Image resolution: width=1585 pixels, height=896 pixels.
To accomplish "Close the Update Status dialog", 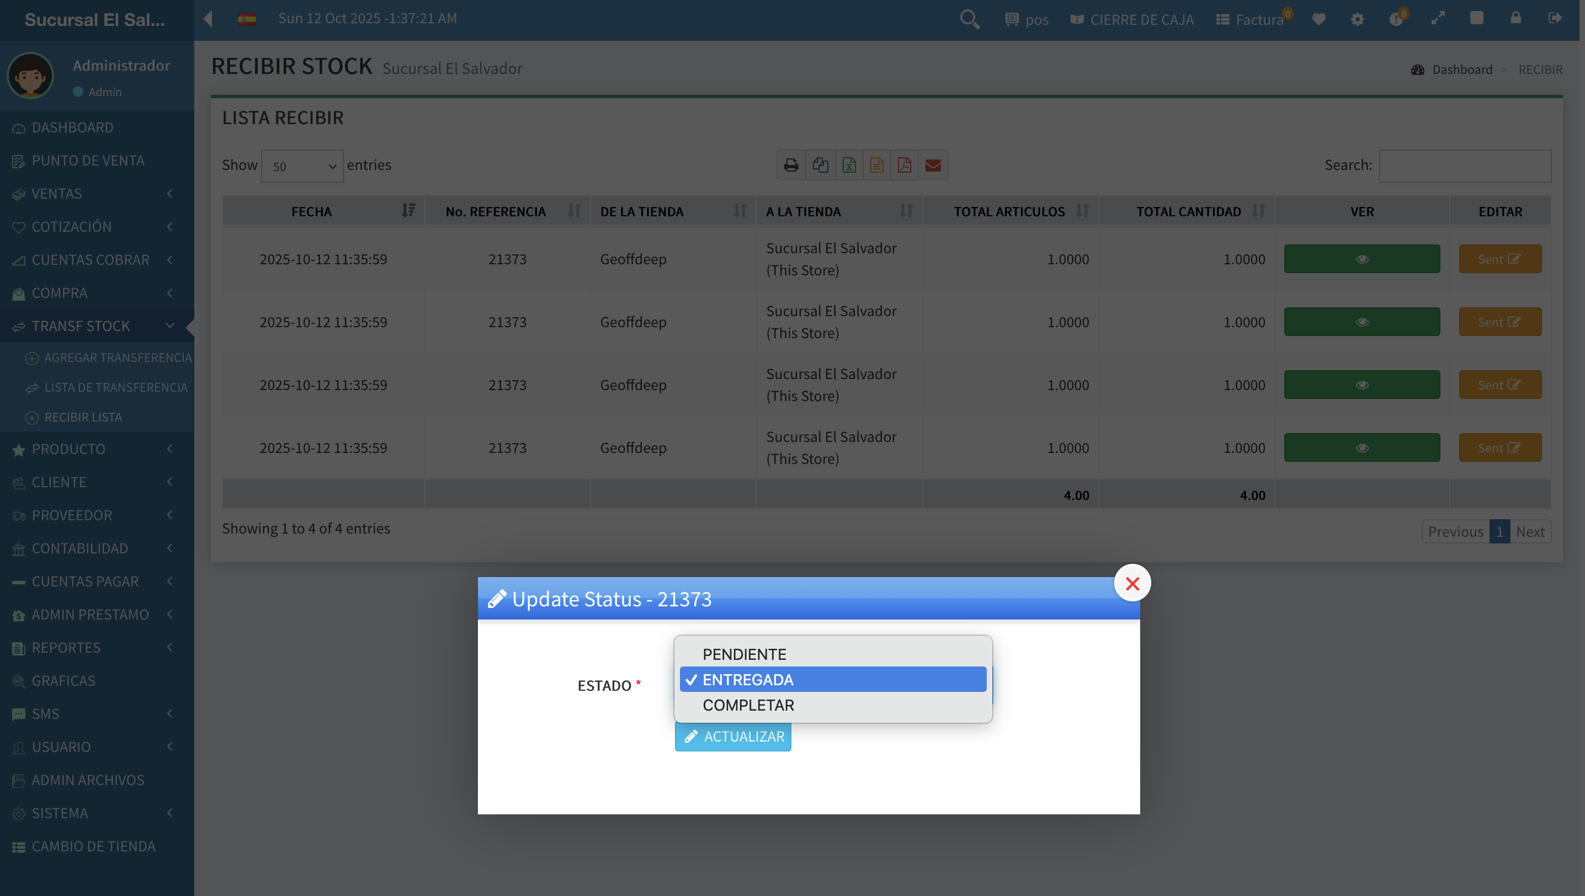I will [1132, 583].
